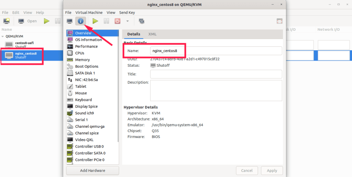
Task: Select Tablet input device
Action: coord(92,87)
